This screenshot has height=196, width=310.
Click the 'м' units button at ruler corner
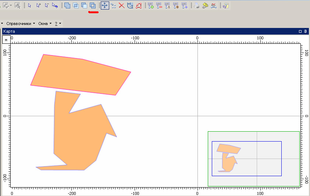tap(6, 40)
